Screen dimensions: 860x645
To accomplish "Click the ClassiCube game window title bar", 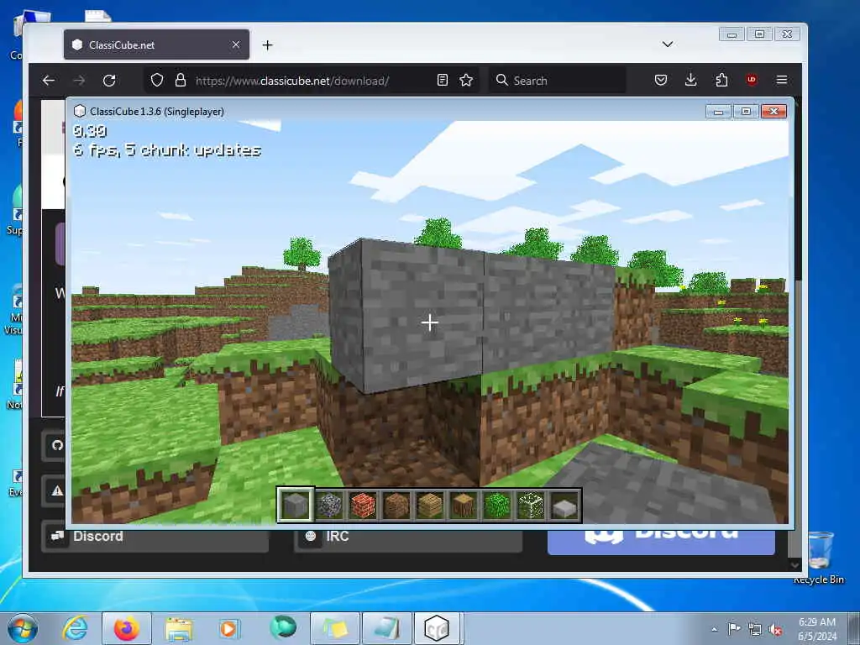I will 384,112.
